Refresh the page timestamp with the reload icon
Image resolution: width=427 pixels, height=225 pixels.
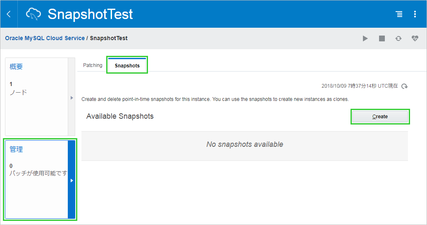click(405, 86)
